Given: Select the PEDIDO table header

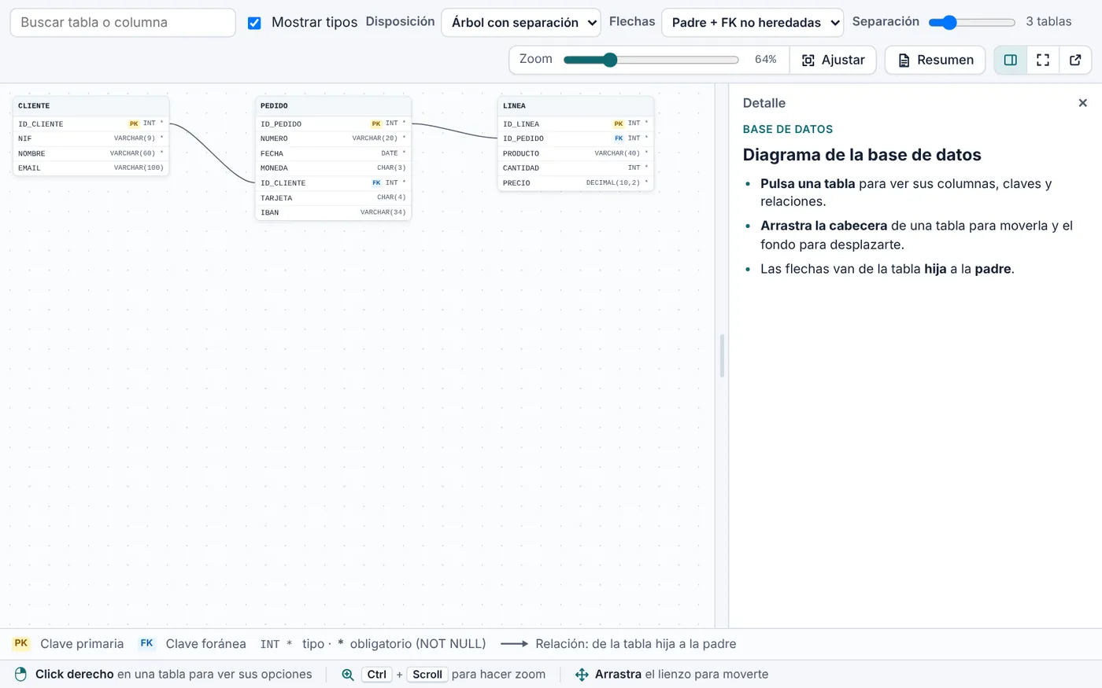Looking at the screenshot, I should [x=334, y=106].
